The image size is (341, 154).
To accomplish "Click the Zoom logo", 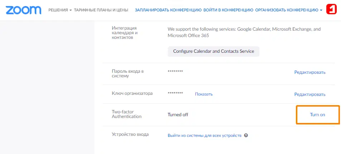I will tap(24, 10).
